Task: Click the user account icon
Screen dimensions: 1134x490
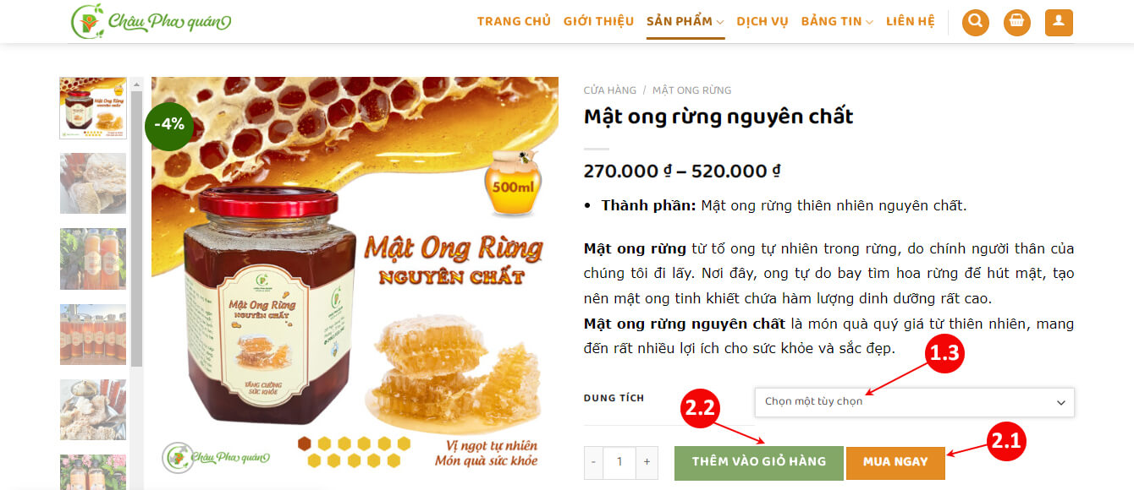Action: tap(1059, 22)
